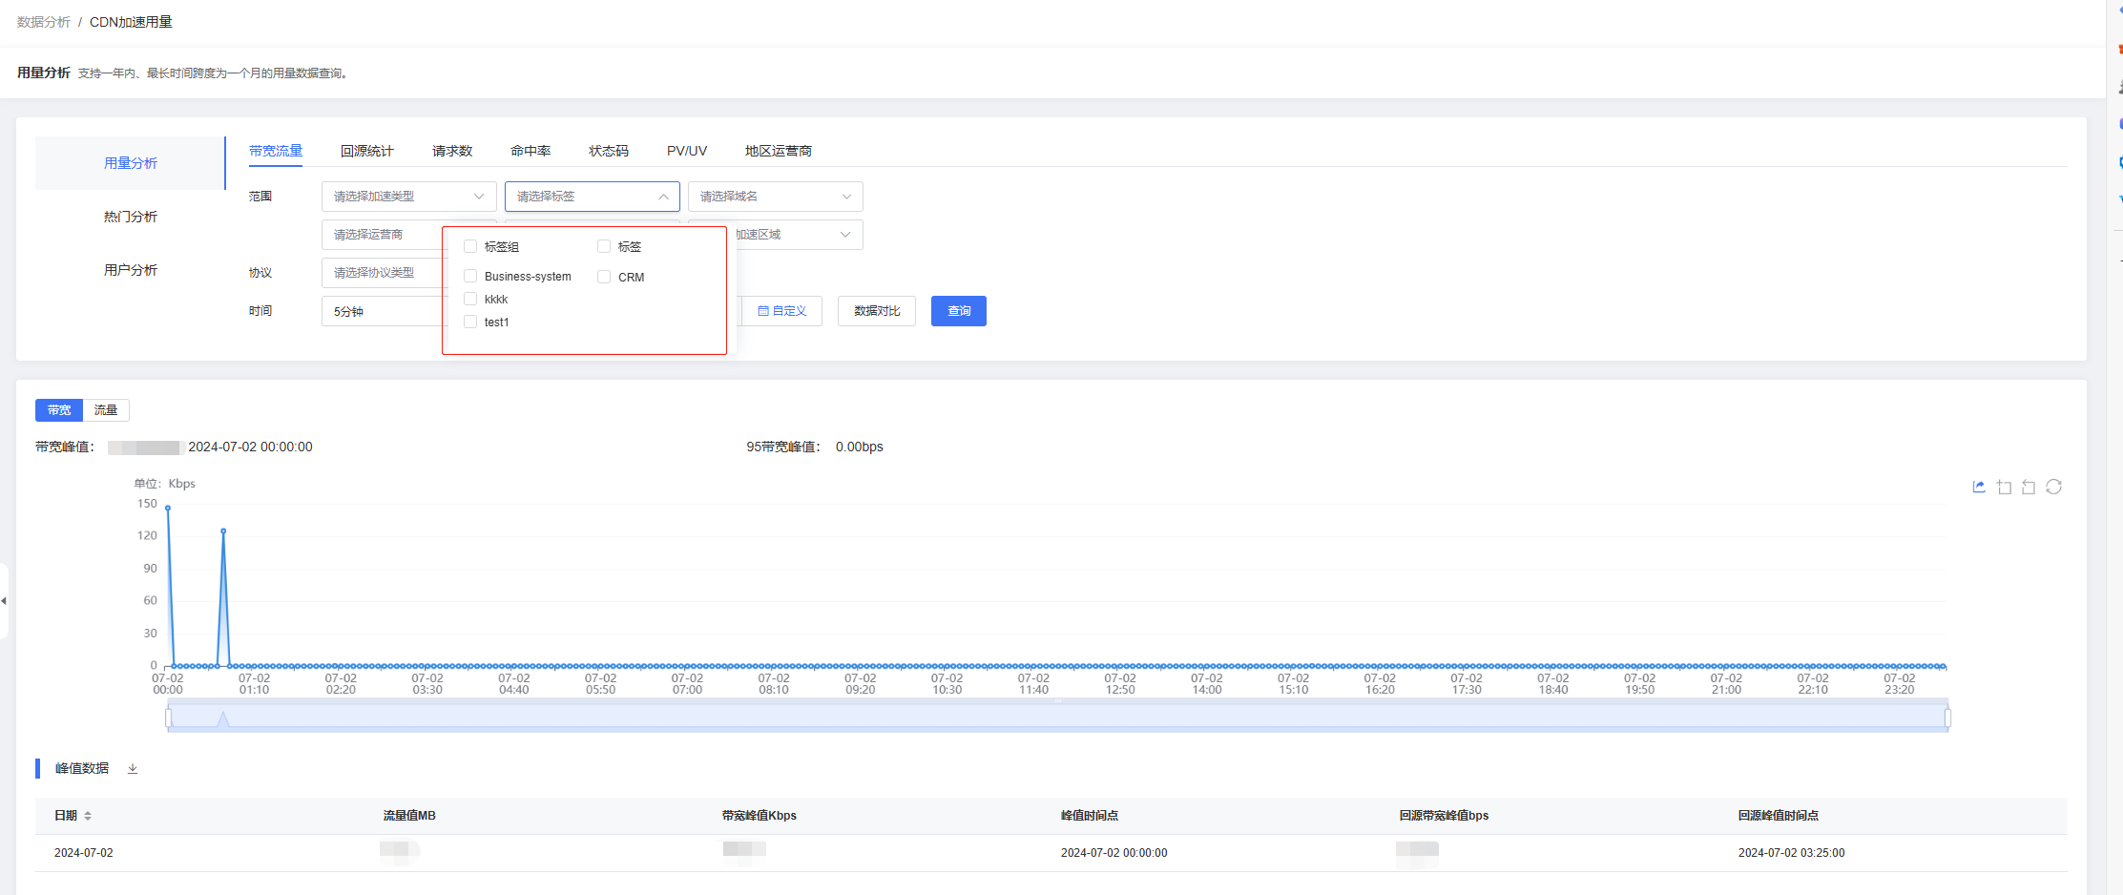Activate the chart area zoom icon
Screen dimensions: 2123x895
point(2004,487)
